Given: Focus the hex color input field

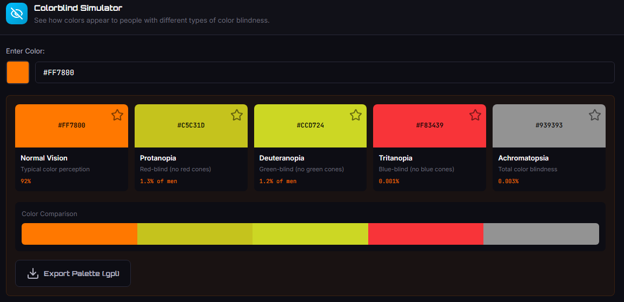Looking at the screenshot, I should coord(324,72).
